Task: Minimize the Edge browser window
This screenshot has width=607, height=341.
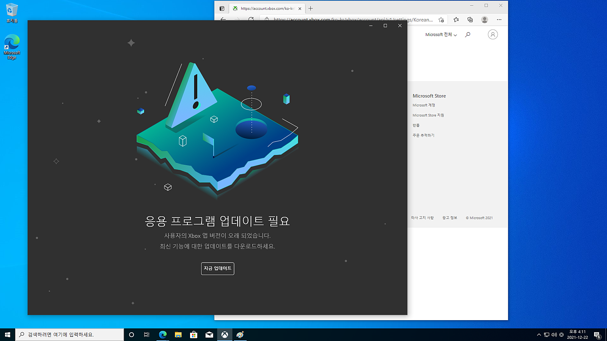Action: pyautogui.click(x=472, y=5)
